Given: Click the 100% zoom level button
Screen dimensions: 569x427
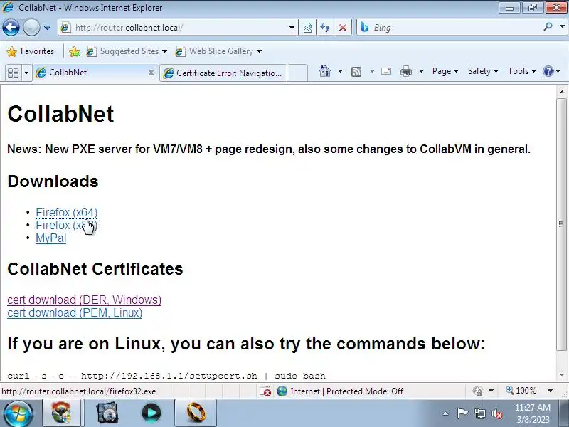Looking at the screenshot, I should [x=521, y=391].
